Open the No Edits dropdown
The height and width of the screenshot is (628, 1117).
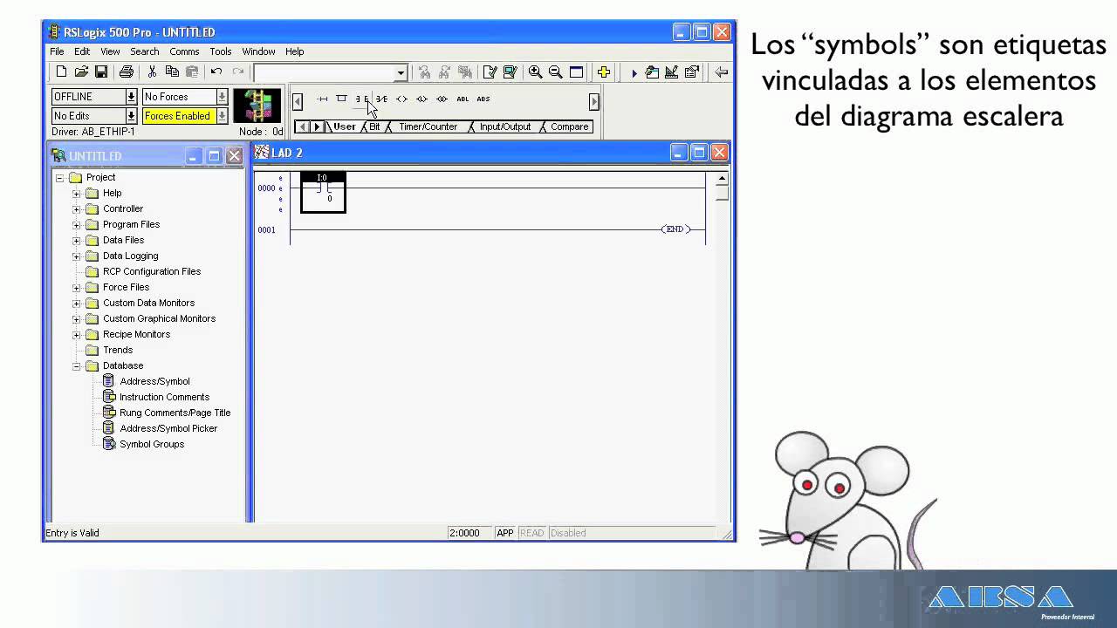pos(131,116)
